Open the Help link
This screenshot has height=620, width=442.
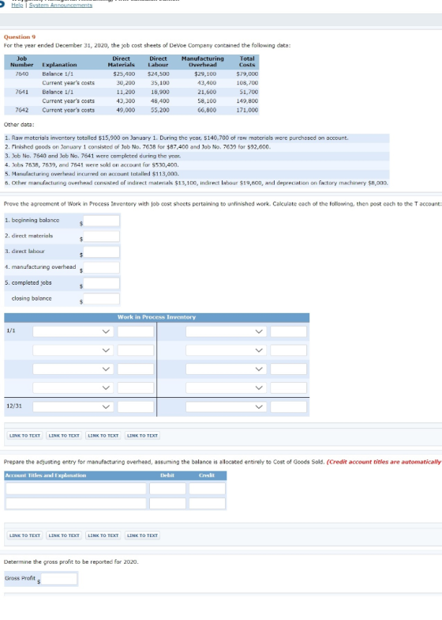17,5
